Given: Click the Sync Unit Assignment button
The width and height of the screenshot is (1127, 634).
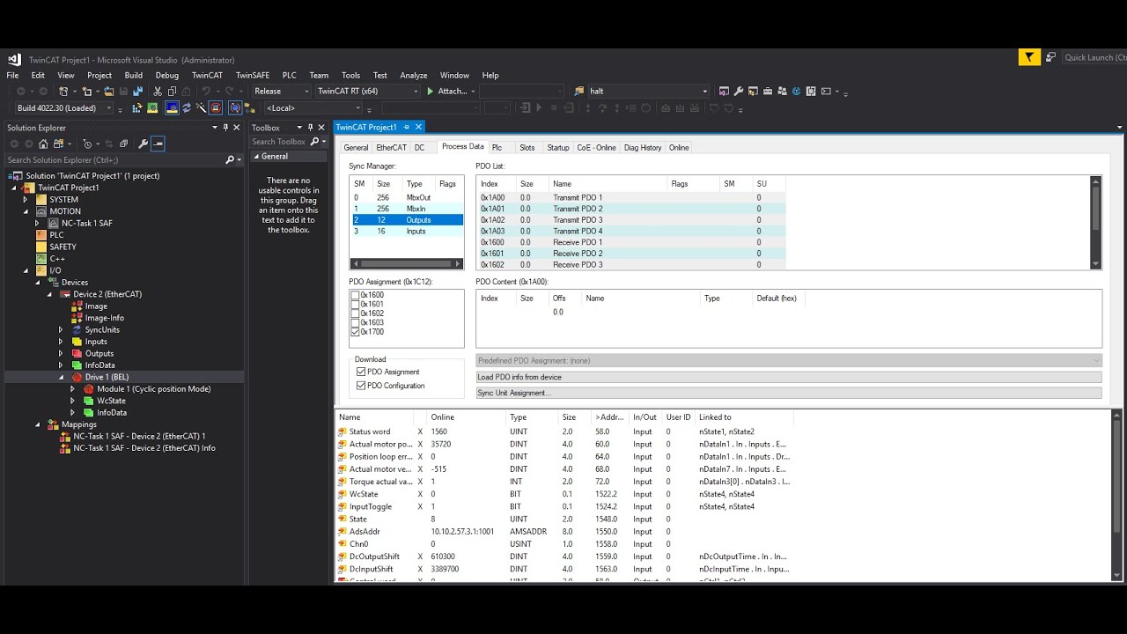Looking at the screenshot, I should click(788, 393).
